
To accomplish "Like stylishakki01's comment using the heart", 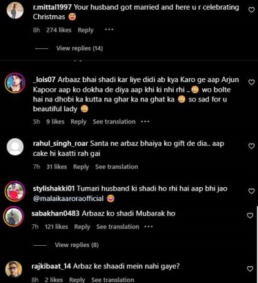I will (x=252, y=191).
